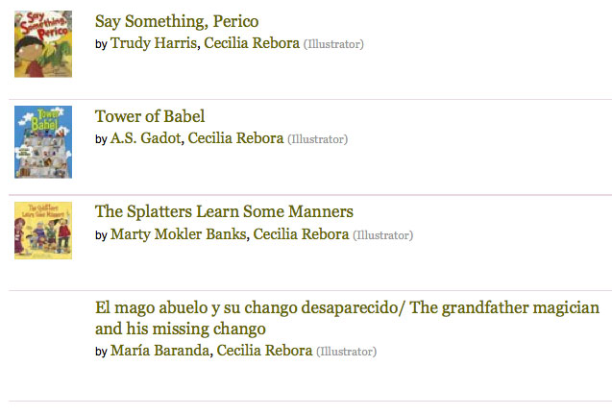Click Cecilia Rebora next to A.S. Gadot
Image resolution: width=612 pixels, height=415 pixels.
(235, 138)
